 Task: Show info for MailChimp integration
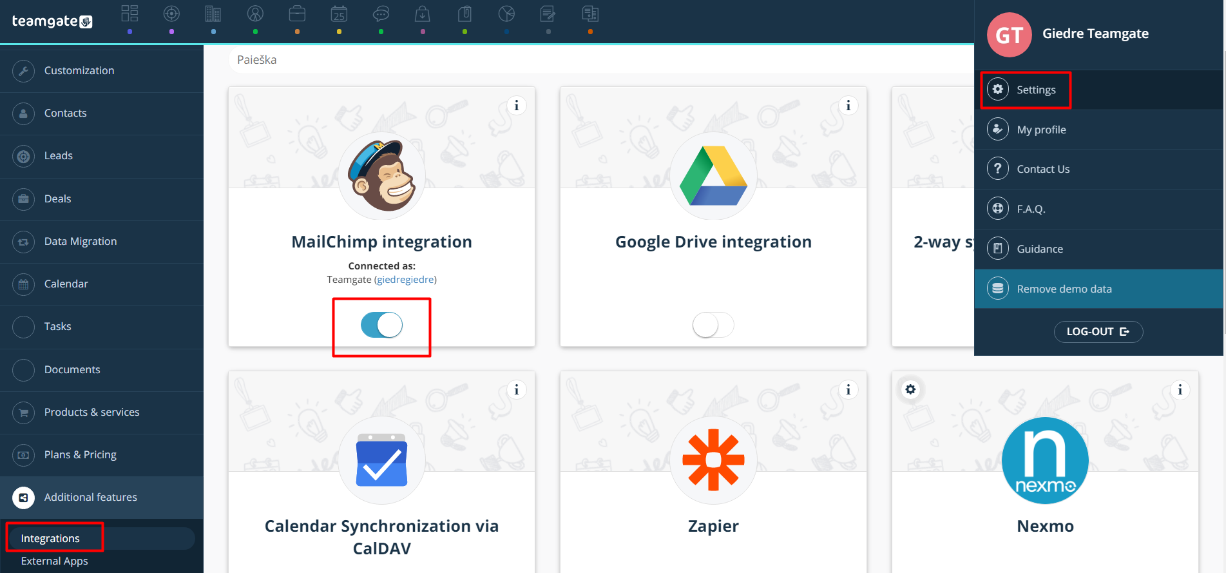pyautogui.click(x=516, y=105)
